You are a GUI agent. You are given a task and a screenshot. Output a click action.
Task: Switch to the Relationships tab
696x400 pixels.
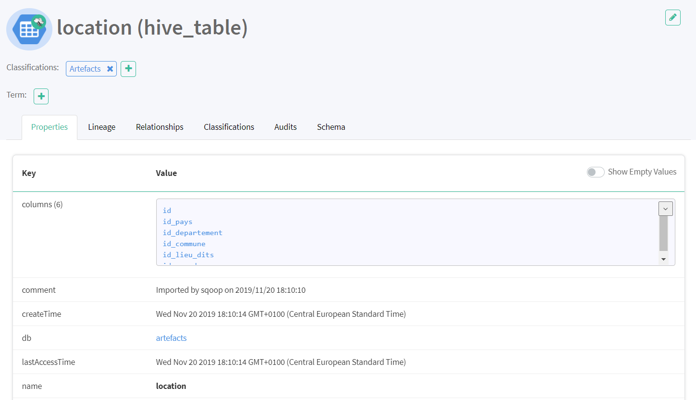(x=160, y=127)
